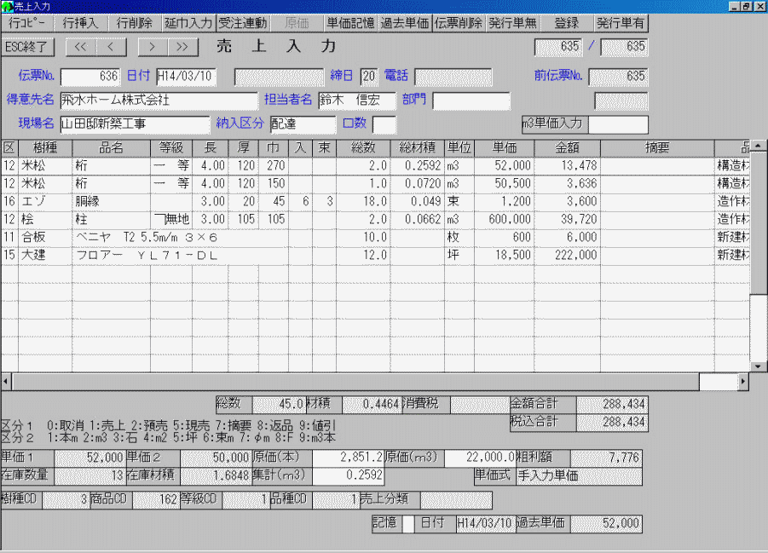This screenshot has width=768, height=553.
Task: Select the 金額 cell showing 222,000
Action: click(567, 255)
